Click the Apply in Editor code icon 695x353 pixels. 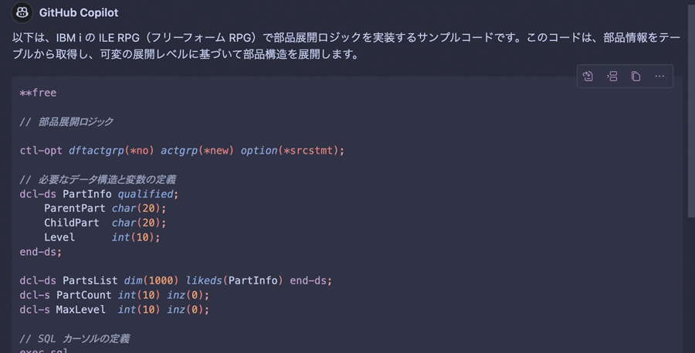point(588,76)
